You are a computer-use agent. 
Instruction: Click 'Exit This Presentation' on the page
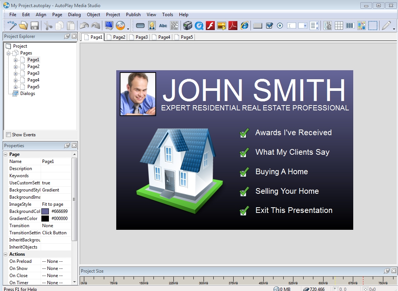coord(294,210)
